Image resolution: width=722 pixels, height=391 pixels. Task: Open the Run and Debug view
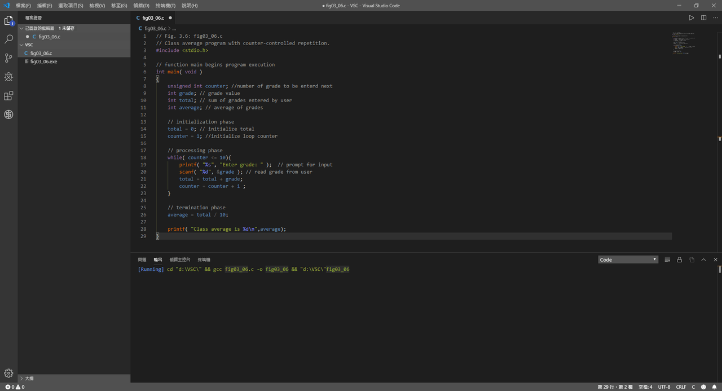[8, 77]
